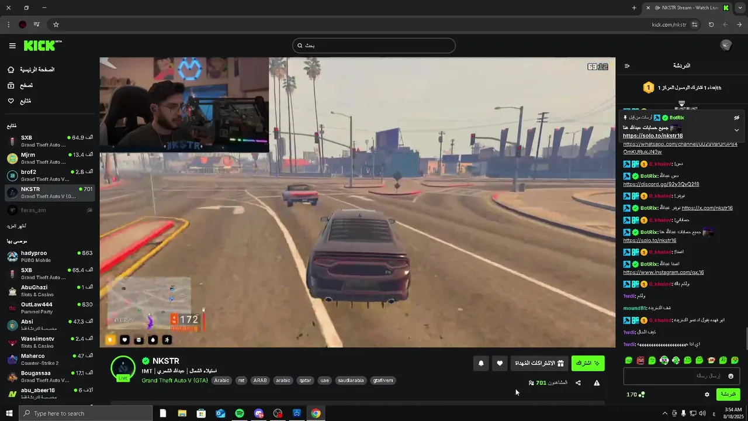Click the green chat send button

pyautogui.click(x=728, y=395)
